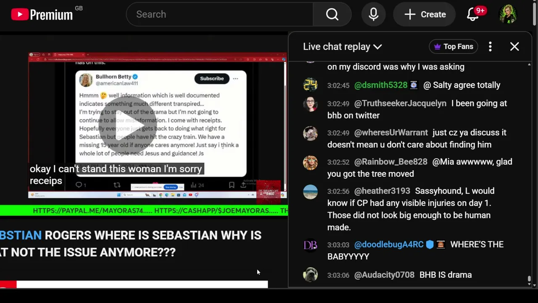Click the message "WHERE'S THE BABYYYYY"
Viewport: 538px width, 303px height.
click(x=415, y=250)
